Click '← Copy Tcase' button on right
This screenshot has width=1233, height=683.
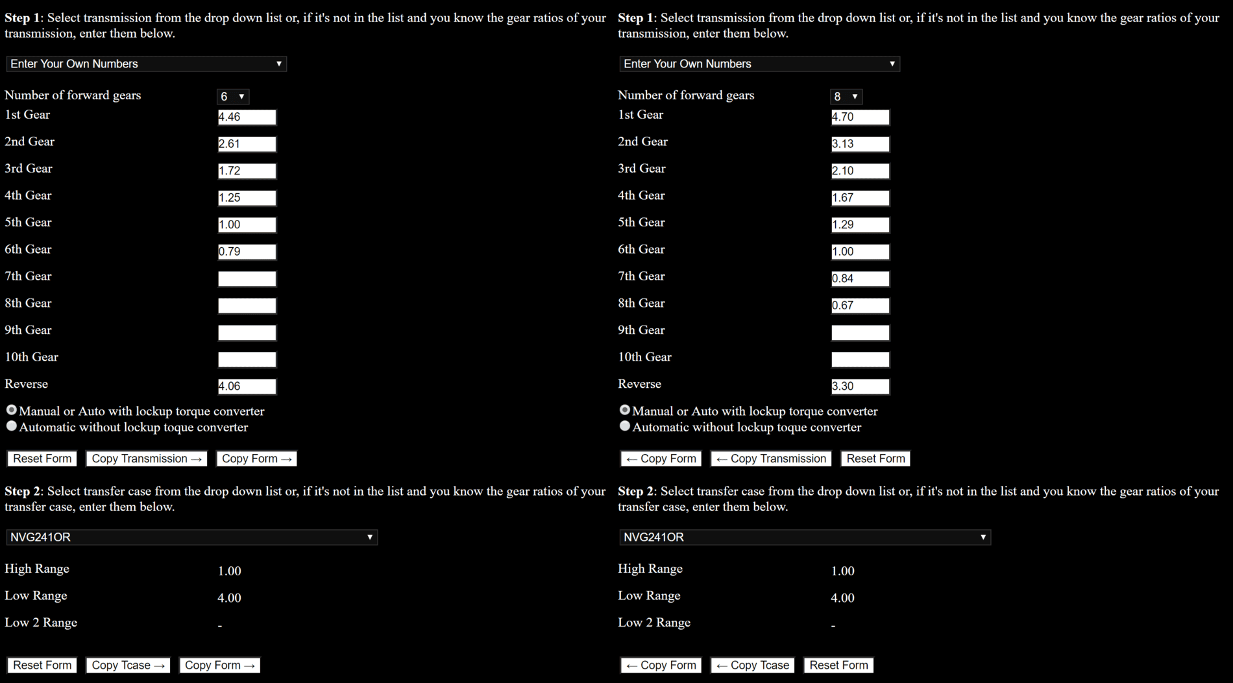tap(753, 665)
